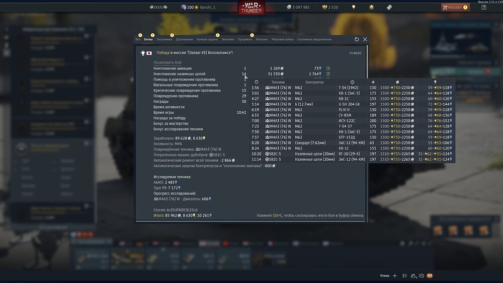Click the БТР-152Д target cell
The width and height of the screenshot is (503, 283).
(x=347, y=137)
